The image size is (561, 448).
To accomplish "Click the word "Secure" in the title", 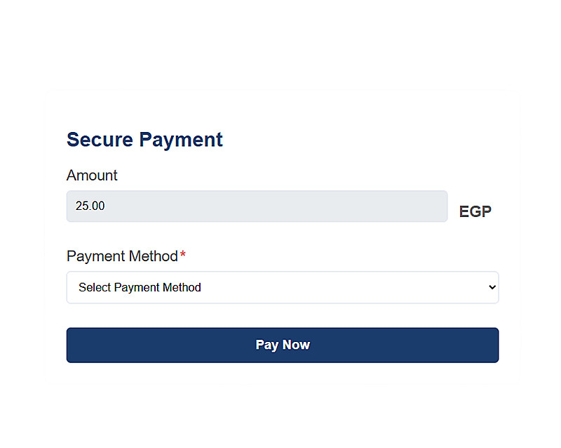I will [100, 139].
